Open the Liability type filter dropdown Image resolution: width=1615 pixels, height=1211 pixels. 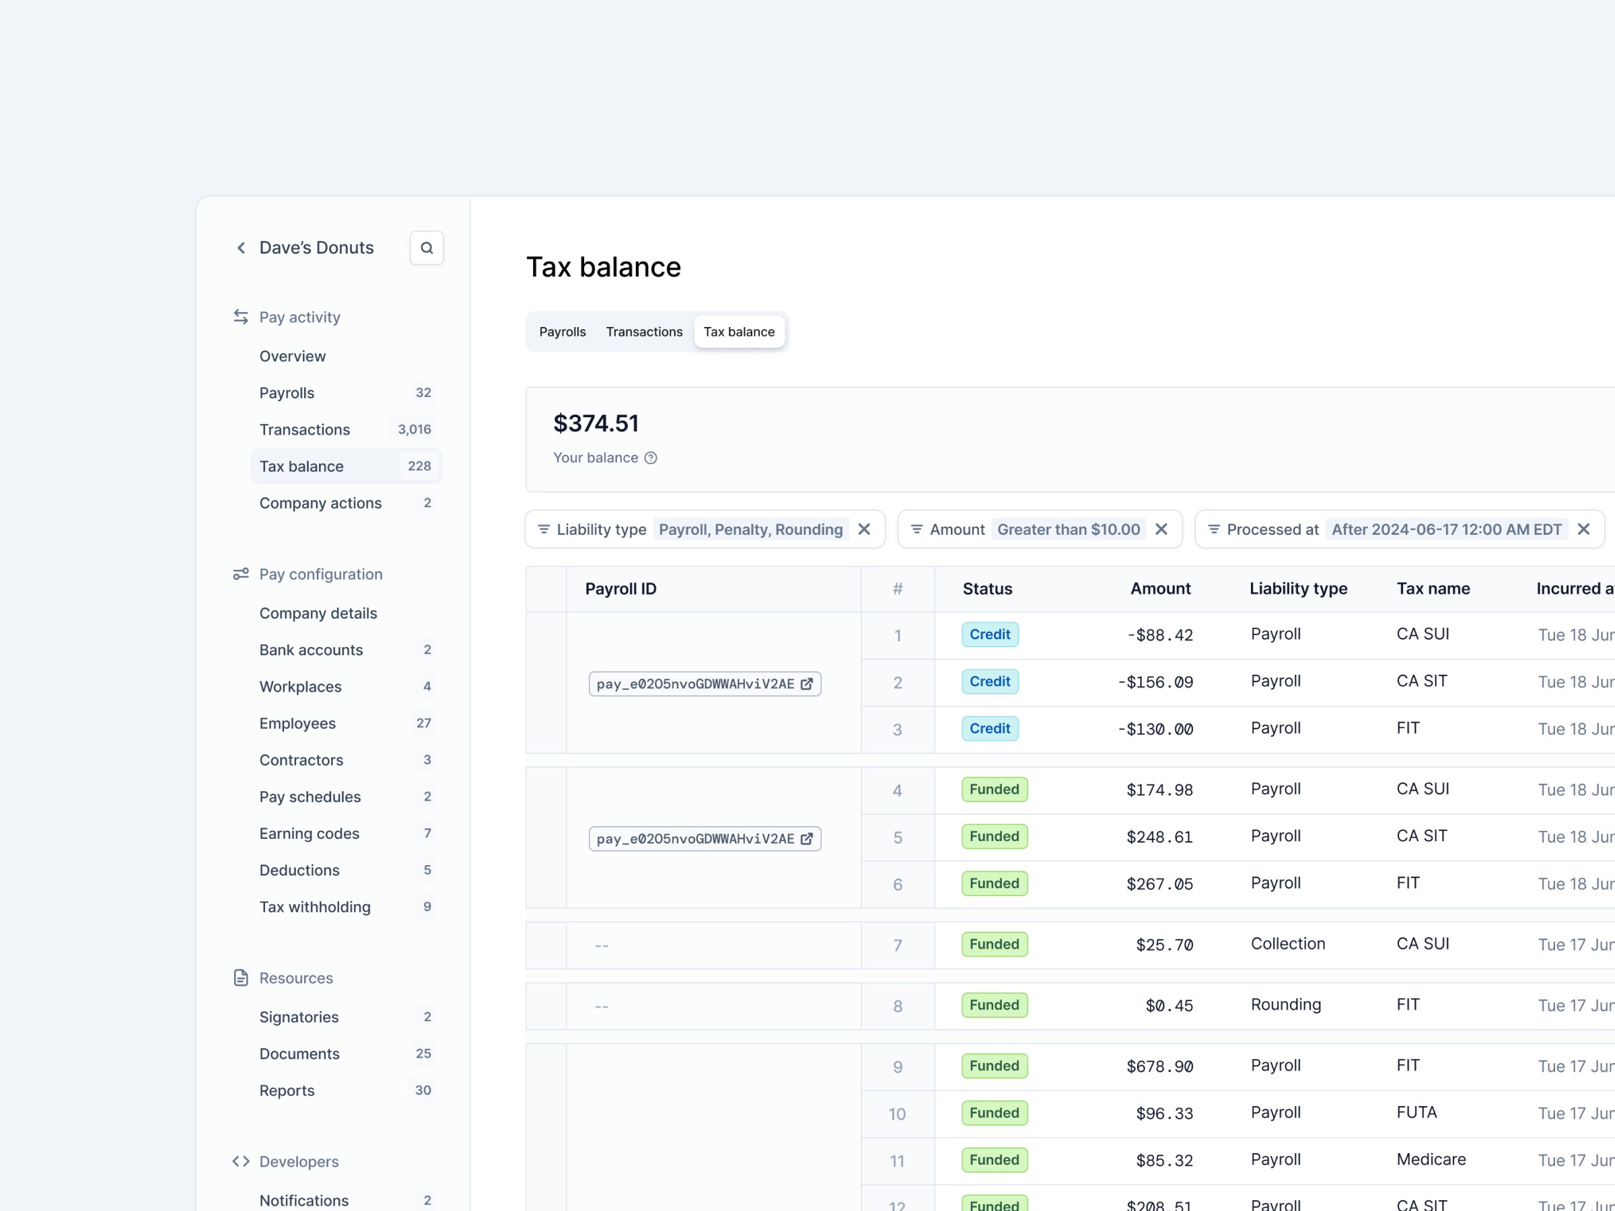click(750, 529)
